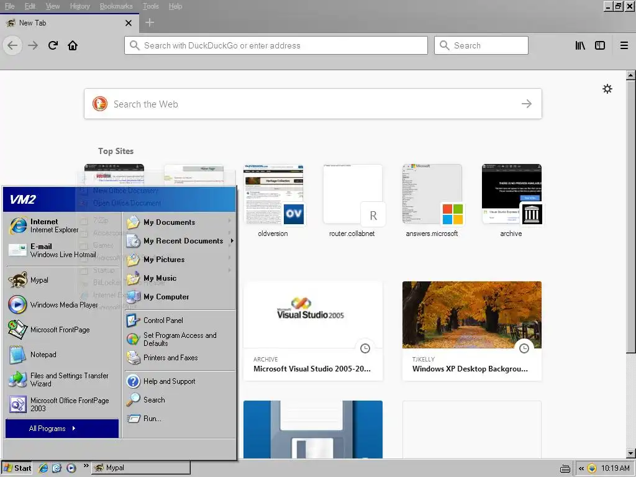Open Windows XP Desktop Background highlight card
Viewport: 636px width, 477px height.
[472, 330]
